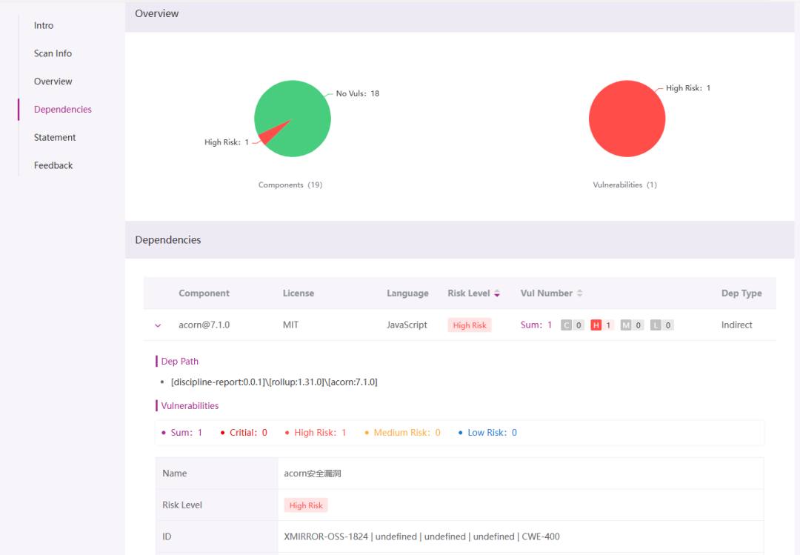
Task: Open the Intro section in the sidebar
Action: pos(43,25)
